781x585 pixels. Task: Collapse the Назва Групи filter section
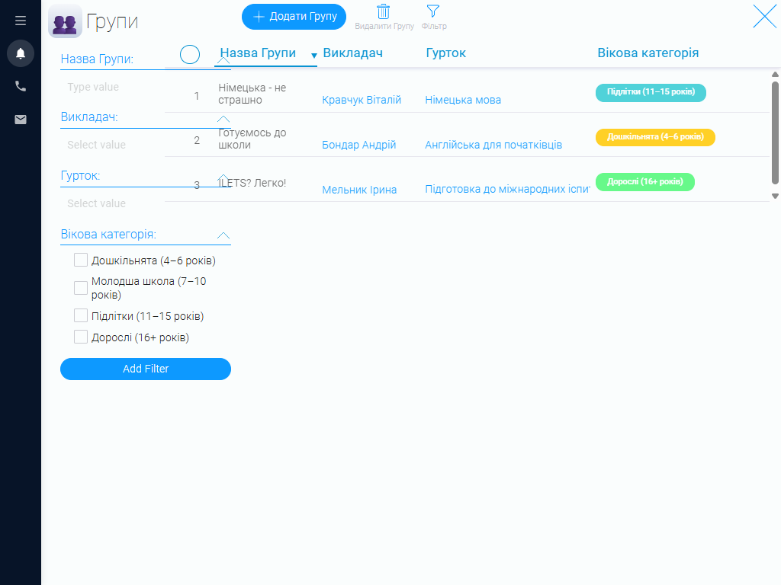223,60
